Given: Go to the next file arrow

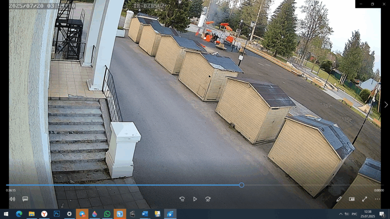Looking at the screenshot, I should point(385,105).
